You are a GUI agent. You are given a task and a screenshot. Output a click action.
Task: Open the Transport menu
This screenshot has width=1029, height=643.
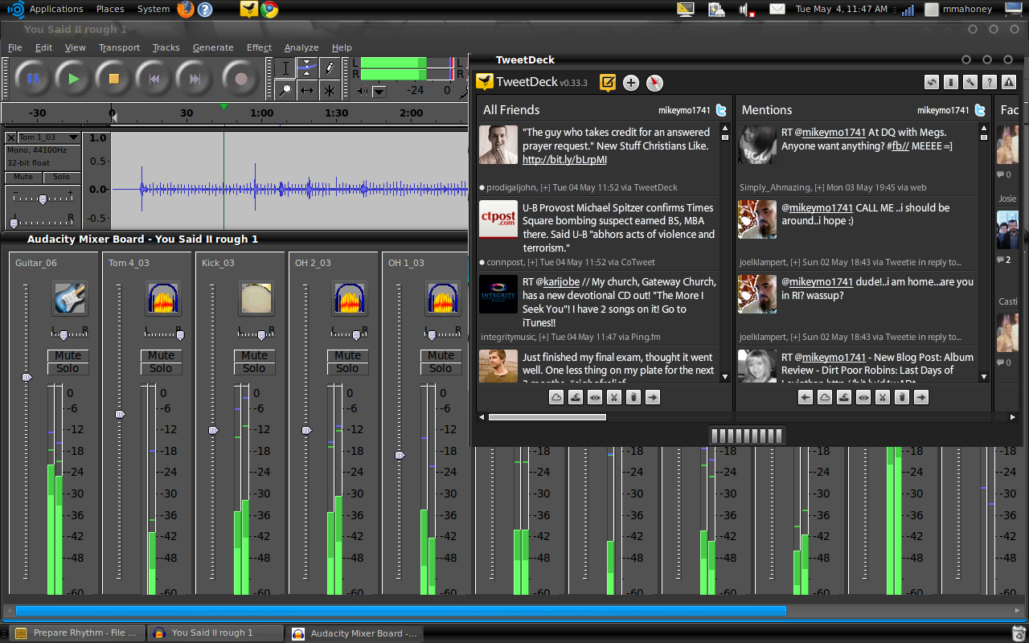click(119, 47)
